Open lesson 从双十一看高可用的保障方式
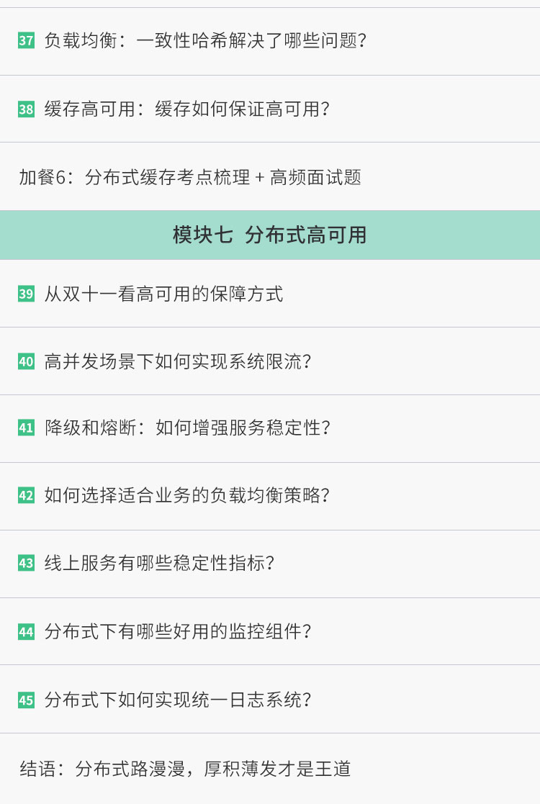The height and width of the screenshot is (804, 540). pos(270,294)
